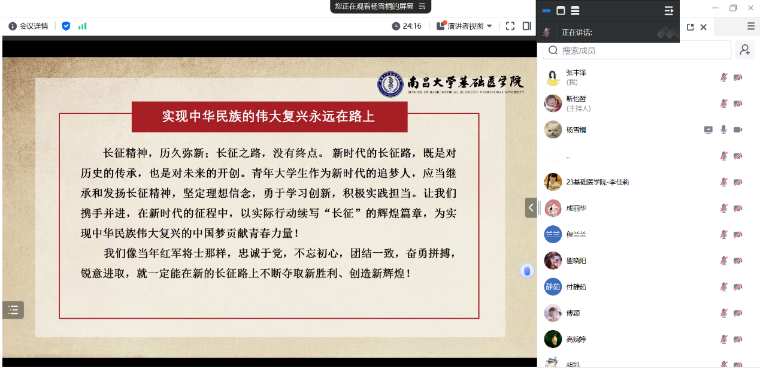760x369 pixels.
Task: Click 付静茹 muted microphone icon
Action: tap(723, 287)
